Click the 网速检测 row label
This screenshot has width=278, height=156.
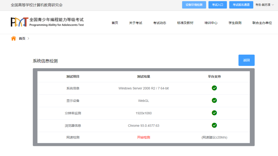click(73, 137)
